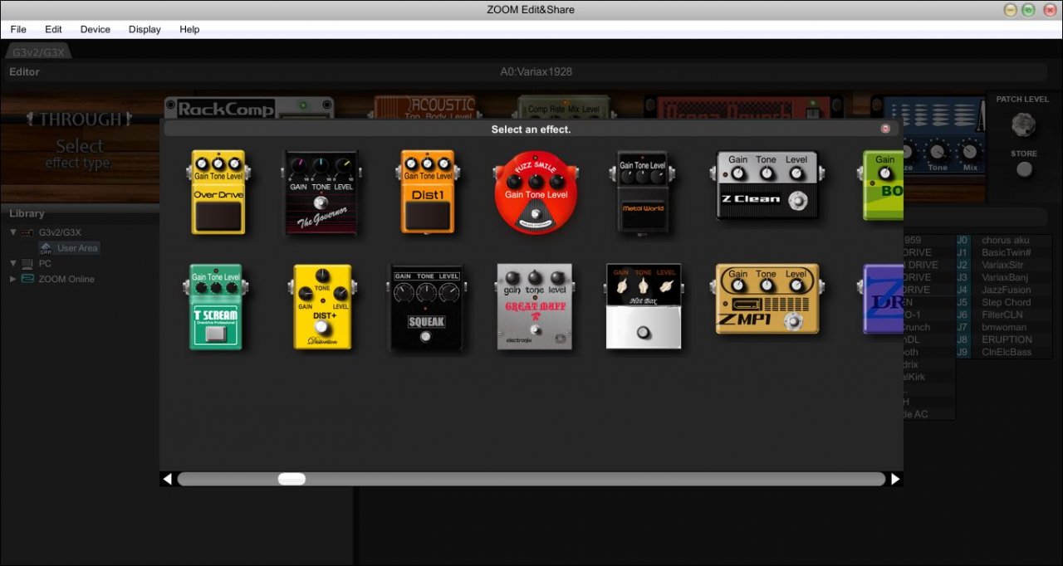Click the horizontal scrollbar thumb
Screen dimensions: 1063x566
291,479
